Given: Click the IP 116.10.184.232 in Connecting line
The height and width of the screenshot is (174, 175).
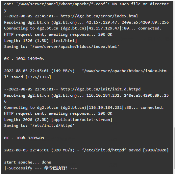Looking at the screenshot, I should point(105,107).
